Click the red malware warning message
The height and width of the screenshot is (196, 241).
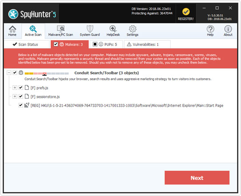click(119, 59)
